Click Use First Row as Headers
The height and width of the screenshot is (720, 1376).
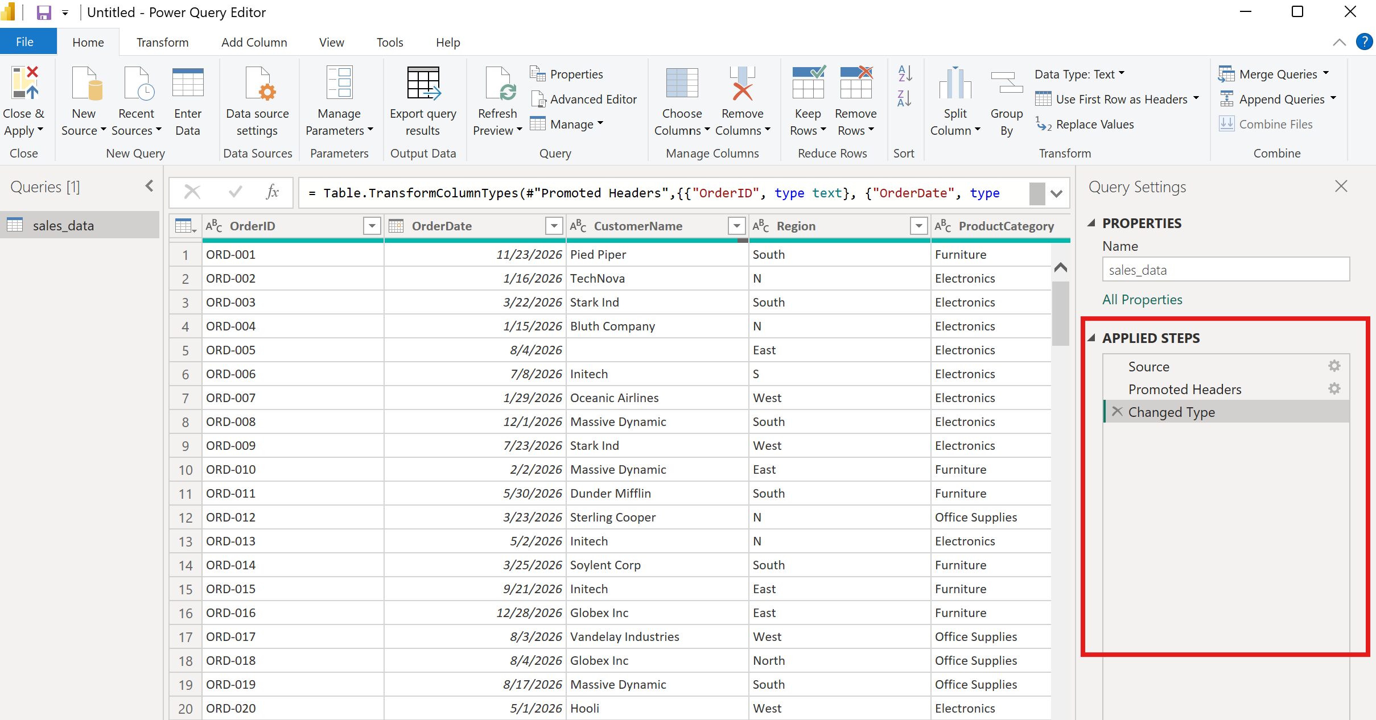(1117, 99)
